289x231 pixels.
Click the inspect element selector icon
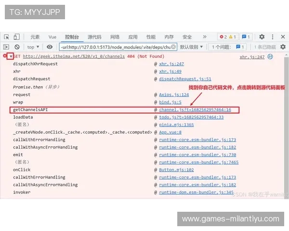click(7, 37)
